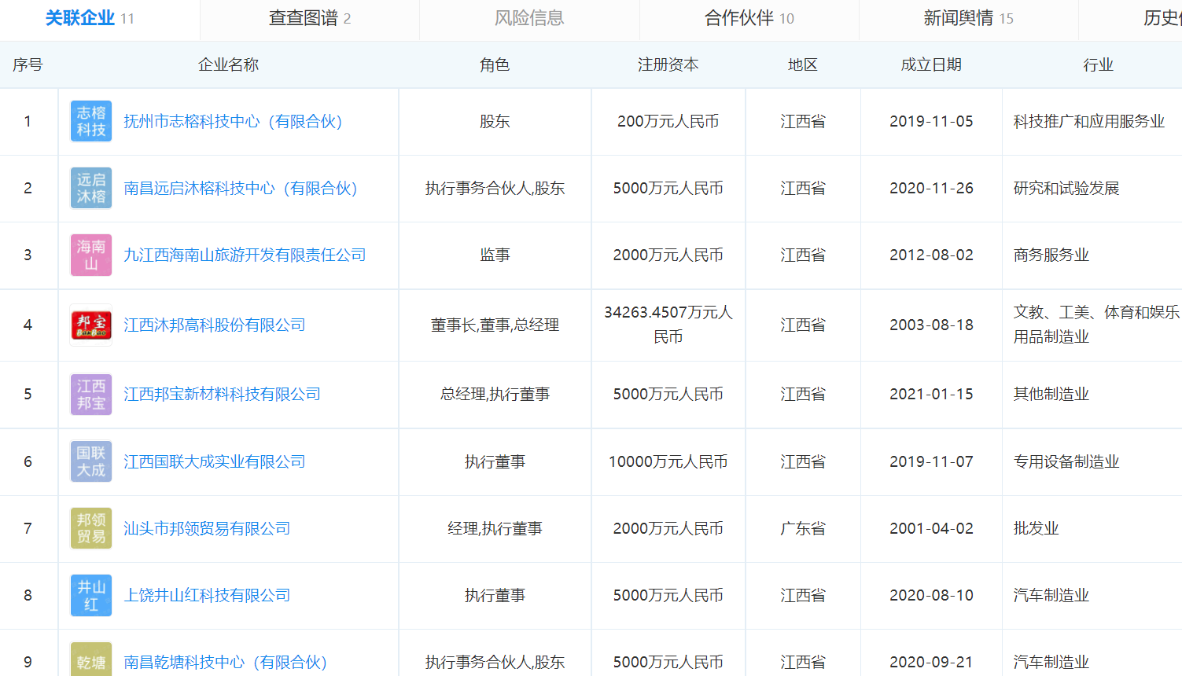
Task: Click the 注册资本 column header
Action: (x=668, y=65)
